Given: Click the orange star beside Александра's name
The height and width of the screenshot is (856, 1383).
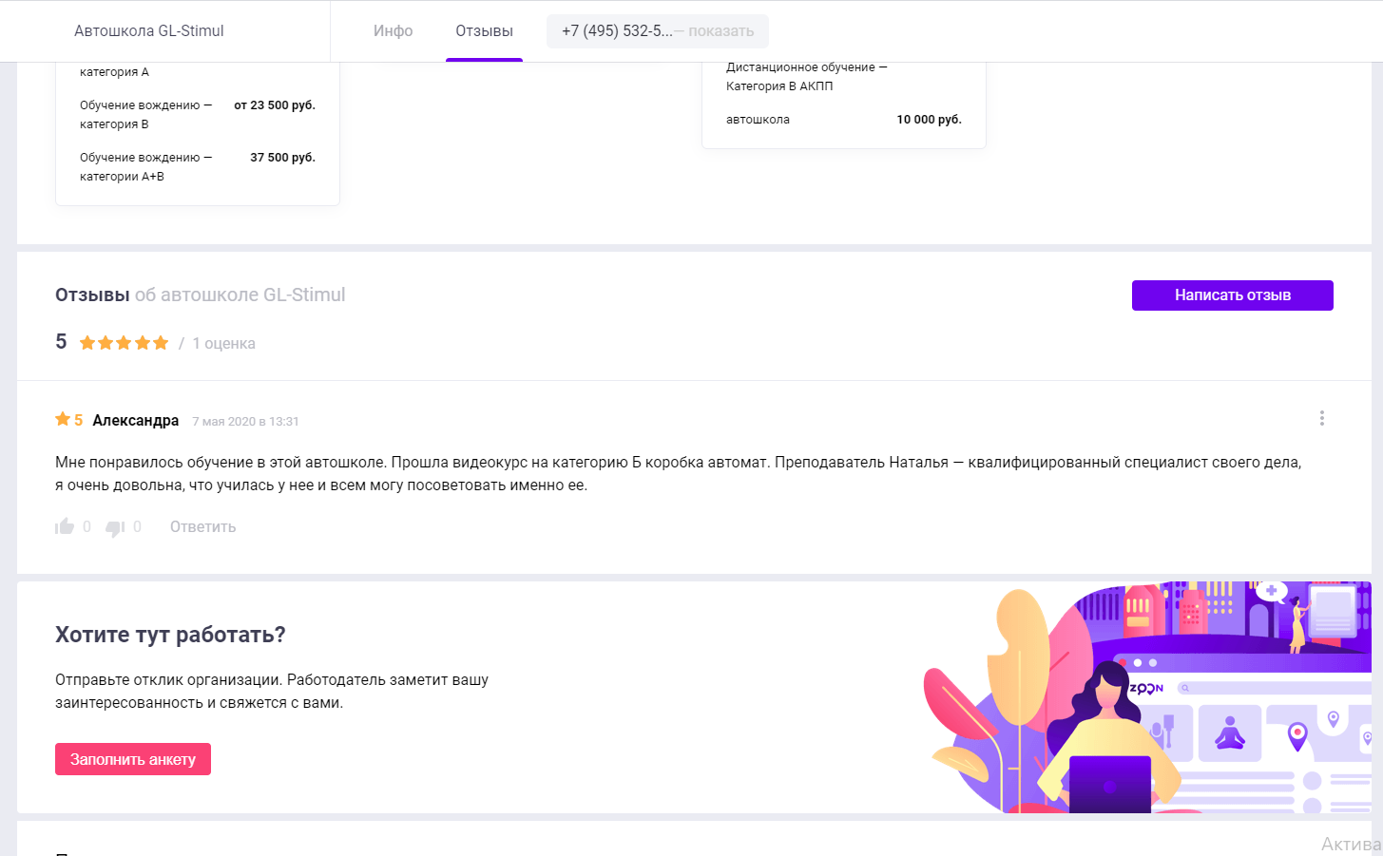Looking at the screenshot, I should pos(63,420).
